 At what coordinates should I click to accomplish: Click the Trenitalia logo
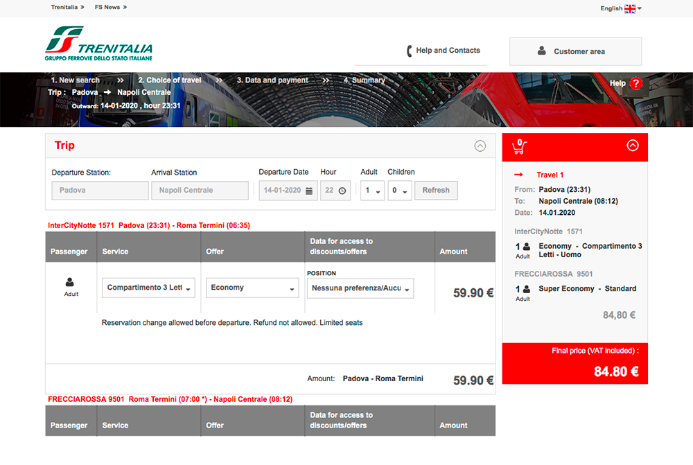click(x=98, y=44)
